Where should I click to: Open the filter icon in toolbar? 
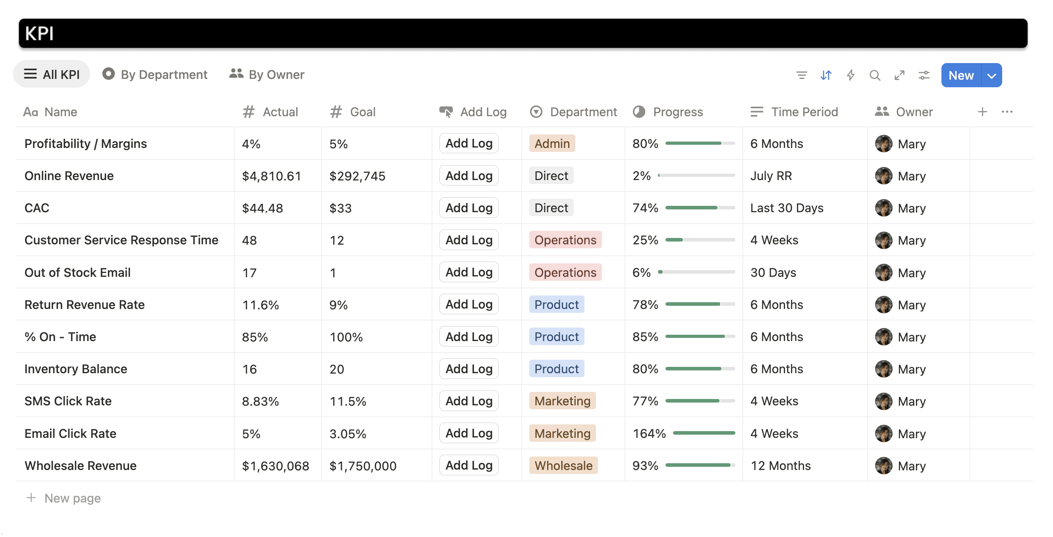pyautogui.click(x=801, y=75)
